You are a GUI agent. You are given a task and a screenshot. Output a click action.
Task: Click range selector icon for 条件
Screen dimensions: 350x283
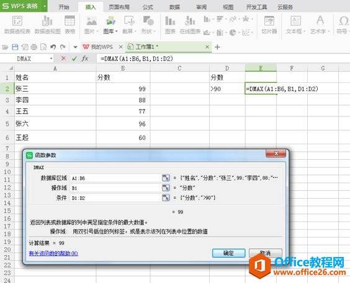[x=166, y=198]
